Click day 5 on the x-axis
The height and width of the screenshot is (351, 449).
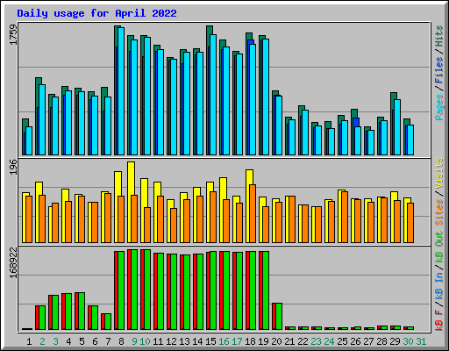click(82, 341)
